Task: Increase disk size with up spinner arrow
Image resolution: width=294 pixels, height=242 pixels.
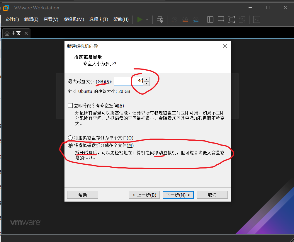Action: point(147,79)
